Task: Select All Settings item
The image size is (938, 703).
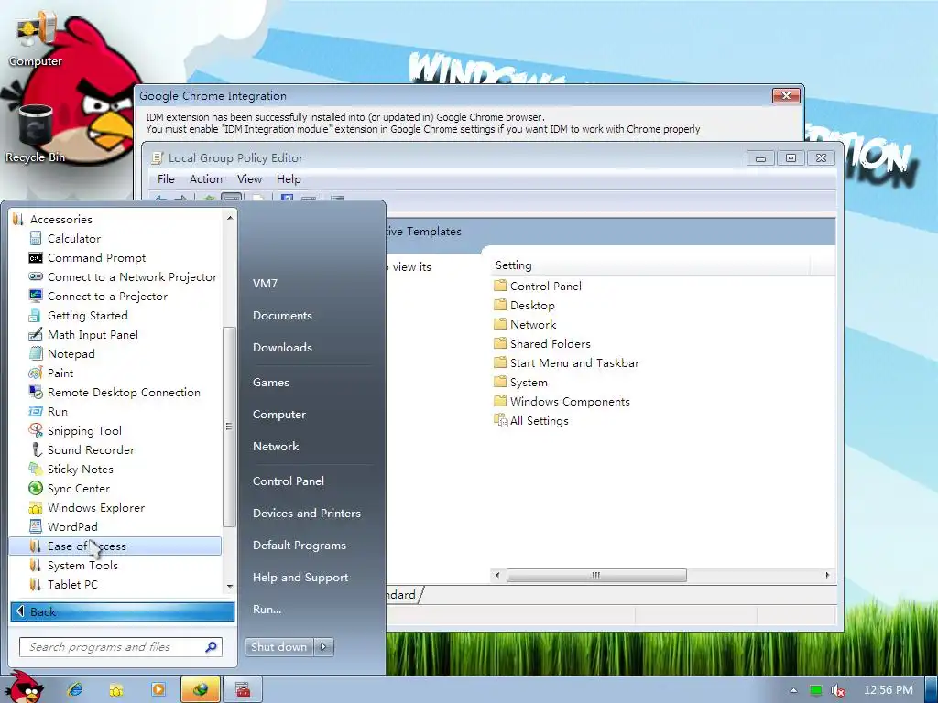Action: click(531, 421)
